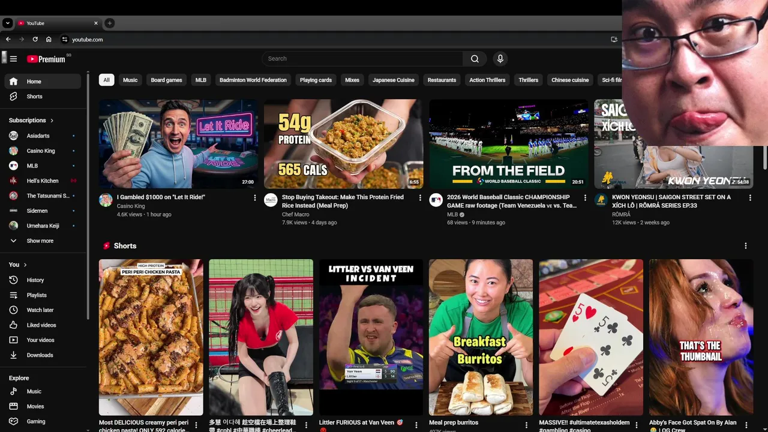Select the Chinese cuisine chip
The image size is (768, 432).
point(570,80)
